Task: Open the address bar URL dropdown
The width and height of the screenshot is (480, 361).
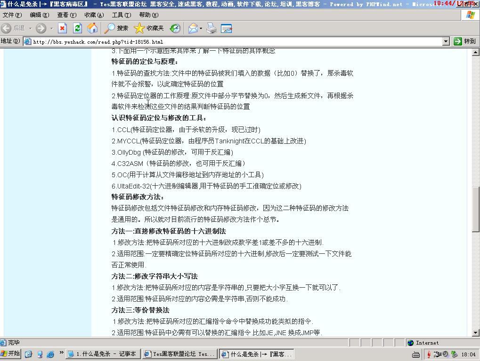Action: pos(446,41)
